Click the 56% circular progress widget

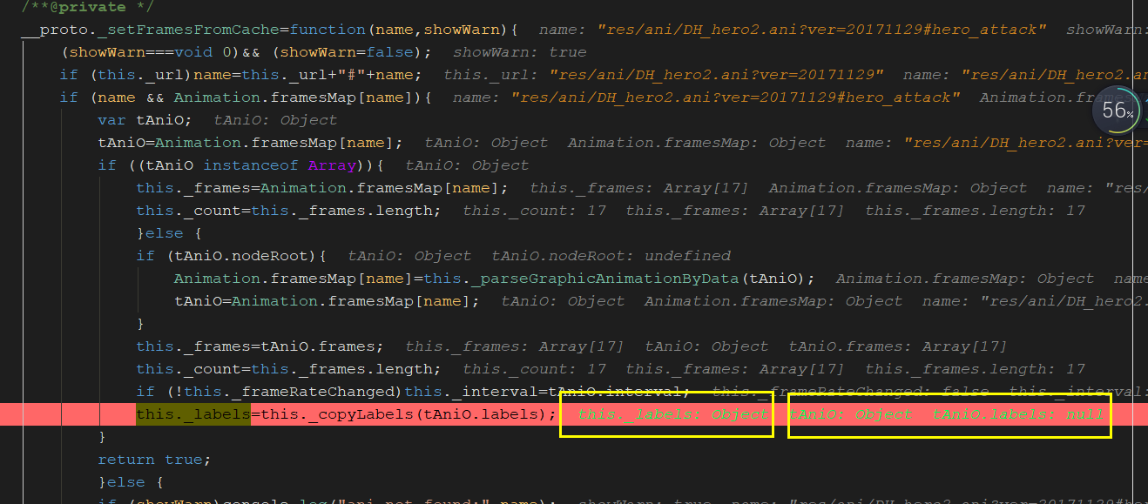click(1117, 111)
